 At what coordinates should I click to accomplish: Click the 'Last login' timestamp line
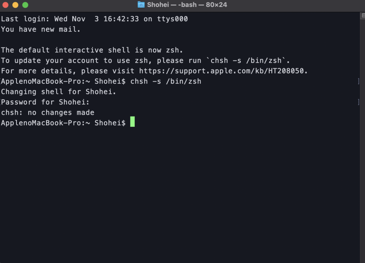click(94, 19)
